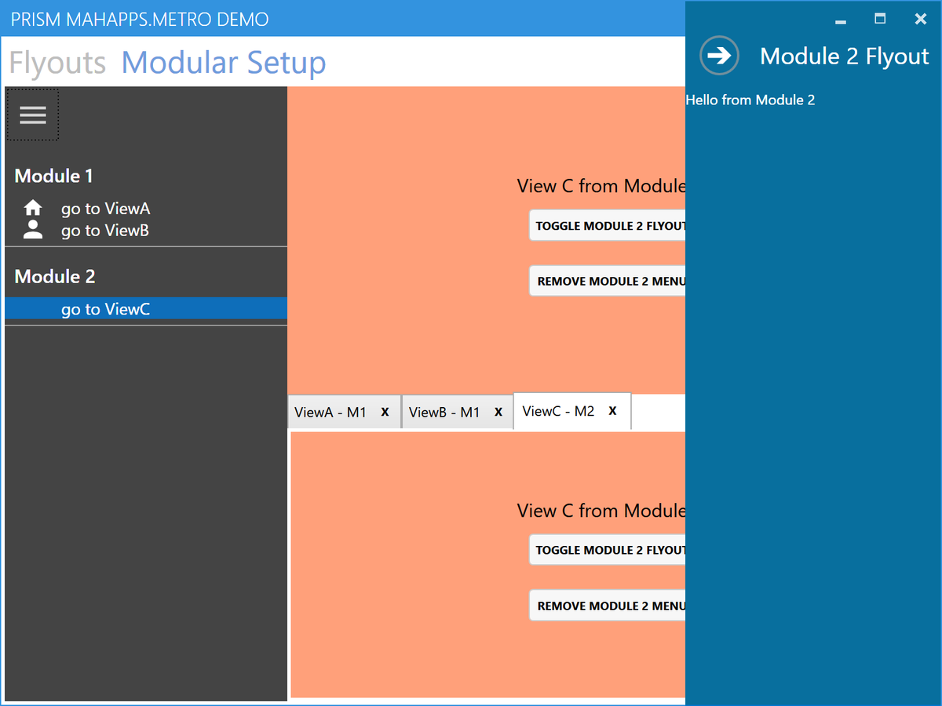Screen dimensions: 942x706
Task: Select go to ViewC menu item
Action: [x=146, y=309]
